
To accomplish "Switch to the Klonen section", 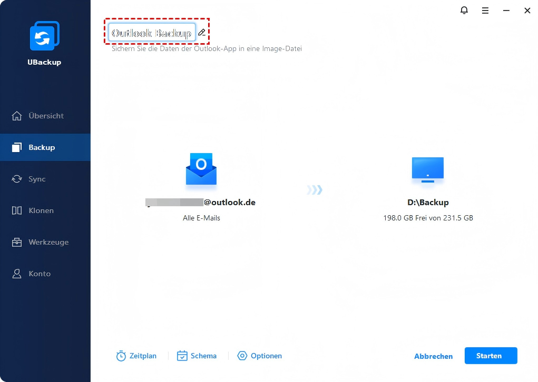I will 41,210.
